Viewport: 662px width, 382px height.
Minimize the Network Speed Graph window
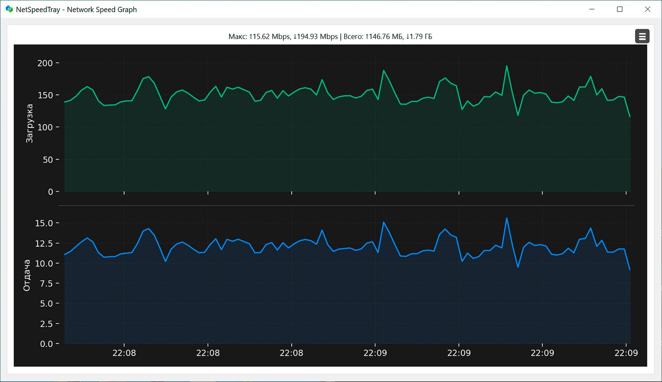[592, 9]
